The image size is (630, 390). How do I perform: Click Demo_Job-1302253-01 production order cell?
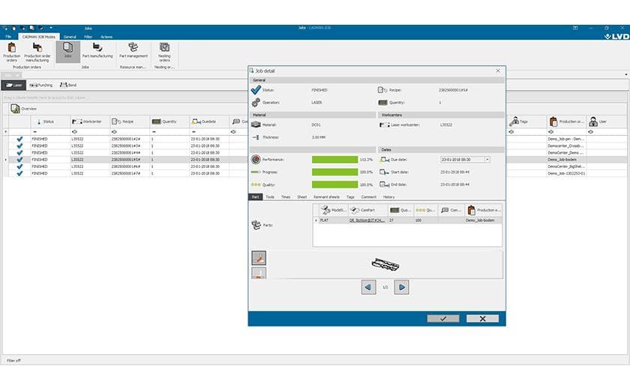tap(566, 173)
